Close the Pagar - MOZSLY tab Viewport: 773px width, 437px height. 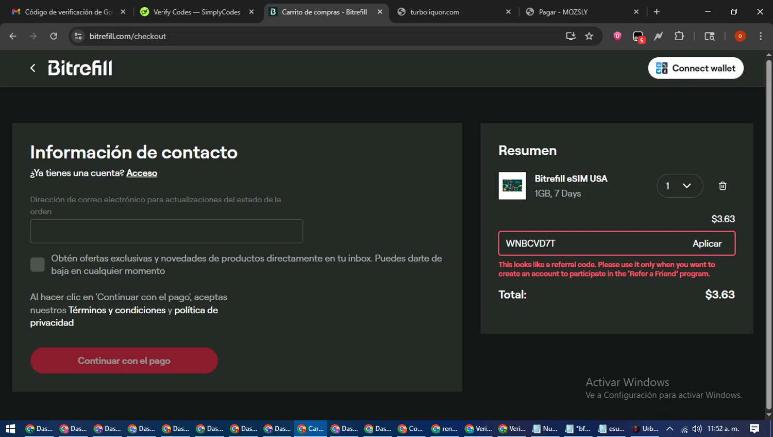tap(636, 11)
